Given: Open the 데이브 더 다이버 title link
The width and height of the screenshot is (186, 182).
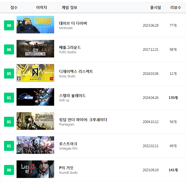Looking at the screenshot, I should click(x=73, y=23).
